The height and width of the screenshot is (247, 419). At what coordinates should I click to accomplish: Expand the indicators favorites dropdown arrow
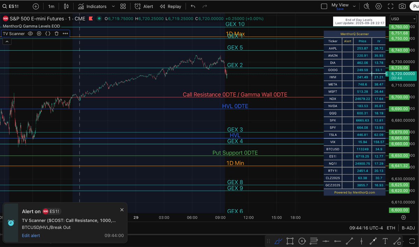pos(113,6)
